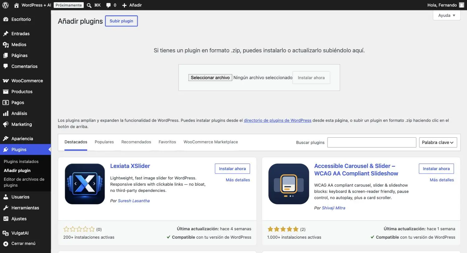Open Ajustes settings icon

tap(6, 219)
